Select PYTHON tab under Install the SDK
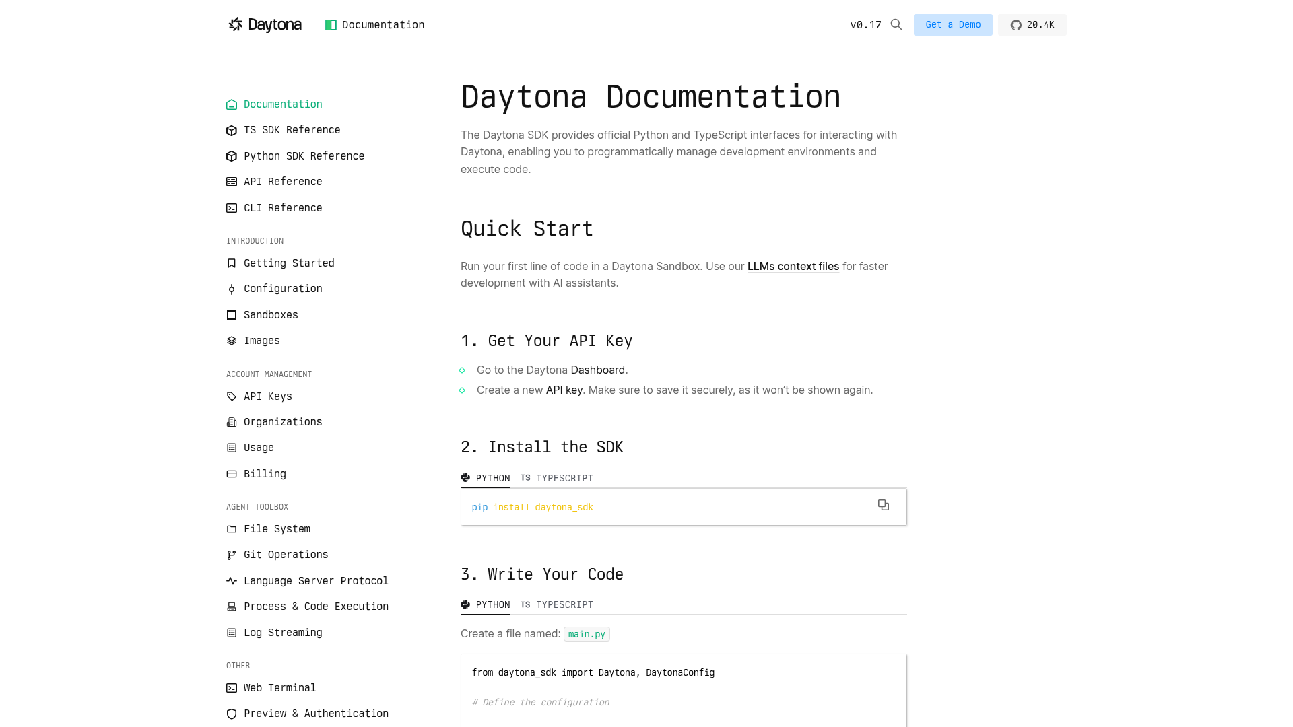This screenshot has width=1293, height=727. (486, 478)
